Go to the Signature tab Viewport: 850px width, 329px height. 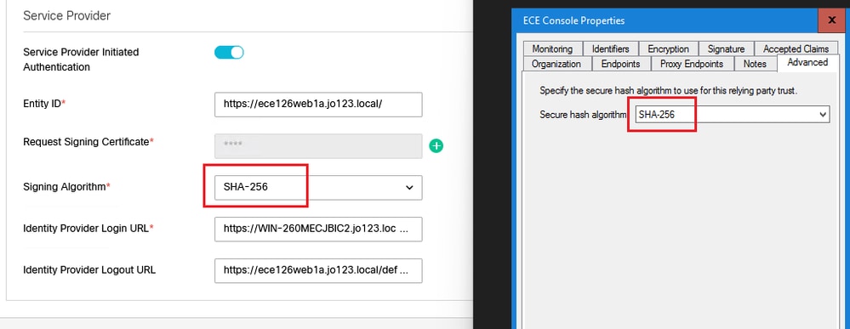click(x=726, y=48)
